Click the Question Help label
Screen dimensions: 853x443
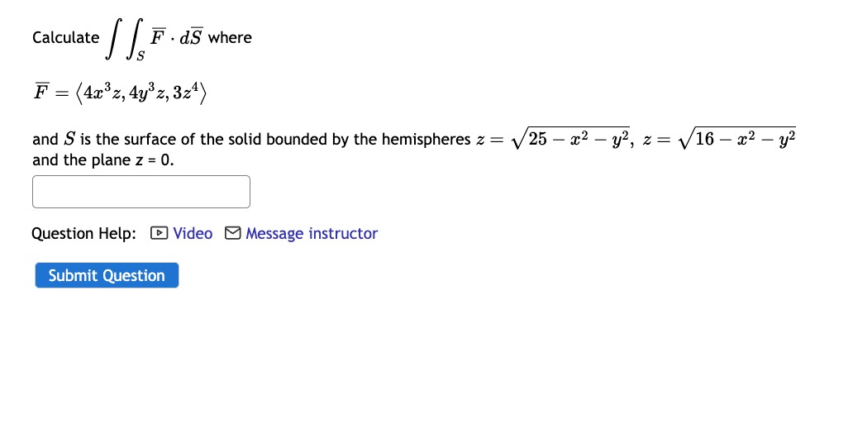(x=83, y=233)
